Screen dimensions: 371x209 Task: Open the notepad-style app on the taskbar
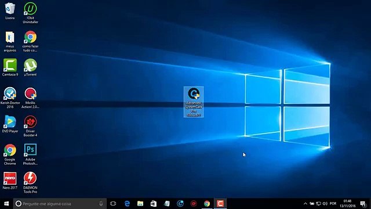click(167, 204)
